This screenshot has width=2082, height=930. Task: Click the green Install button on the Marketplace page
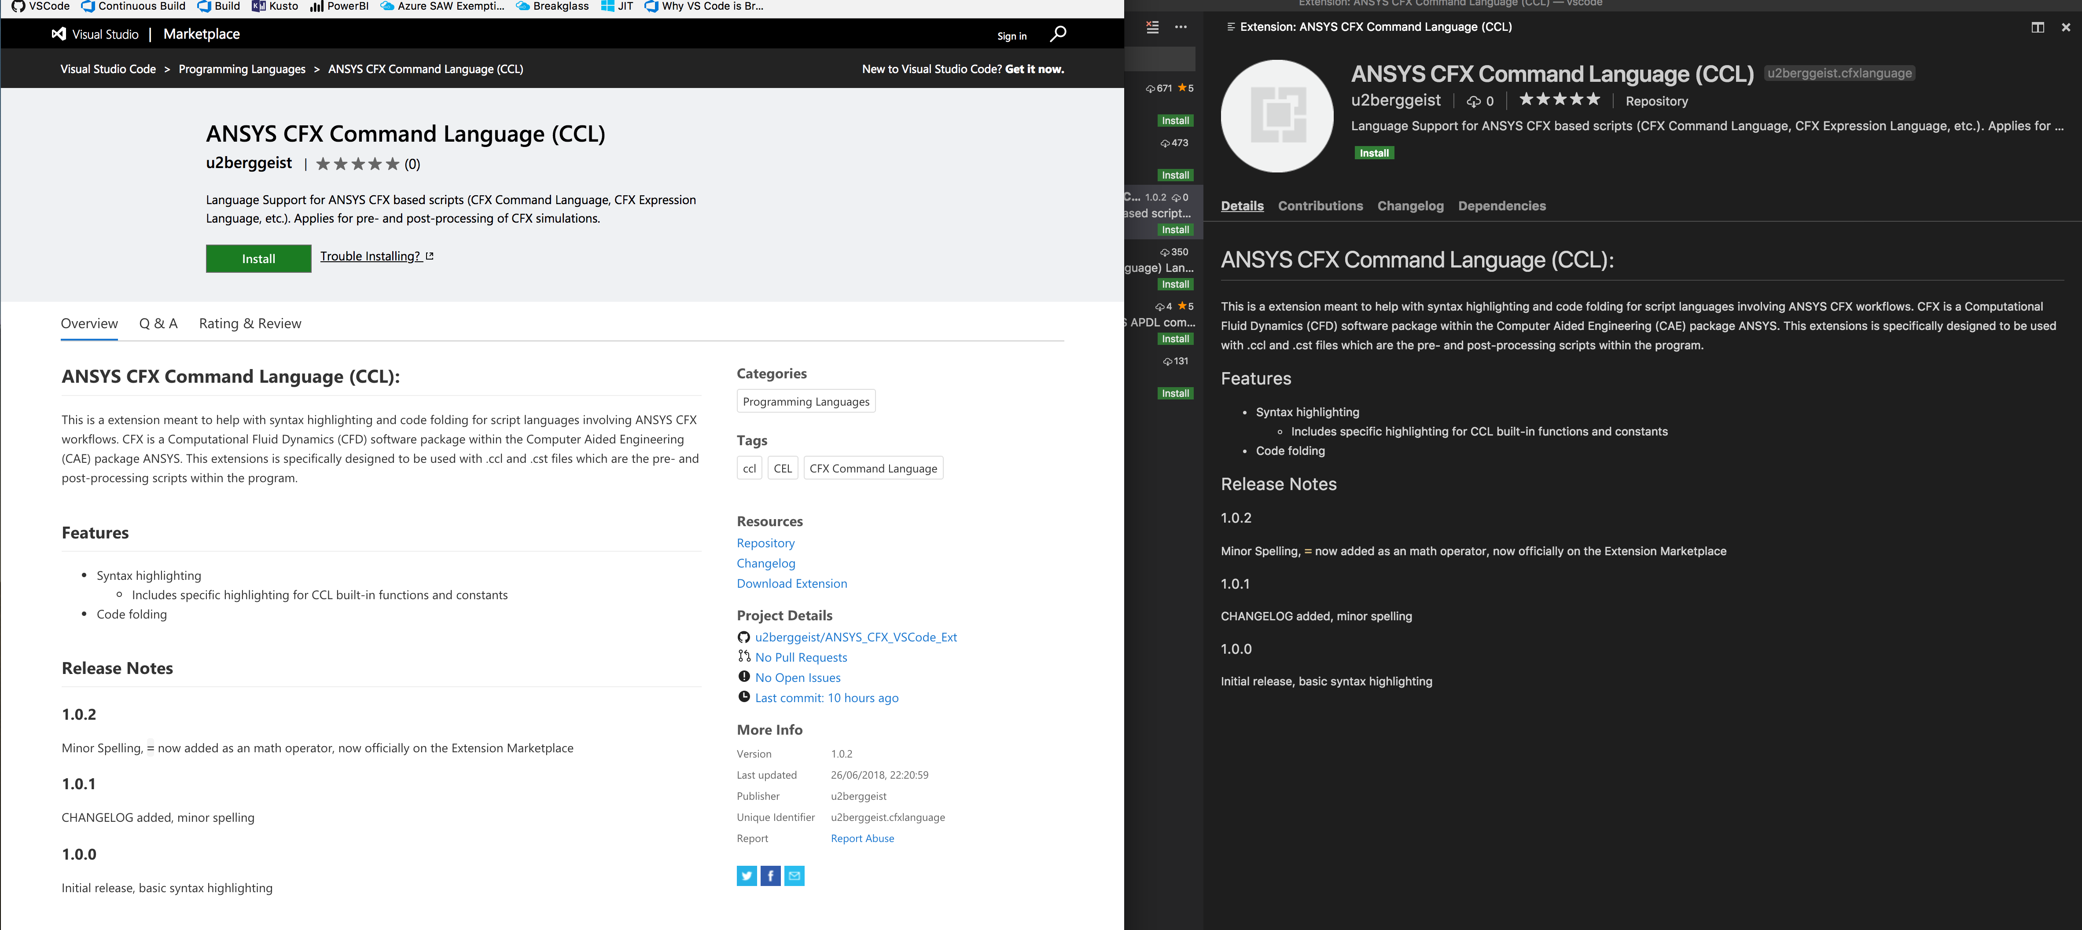pos(258,259)
